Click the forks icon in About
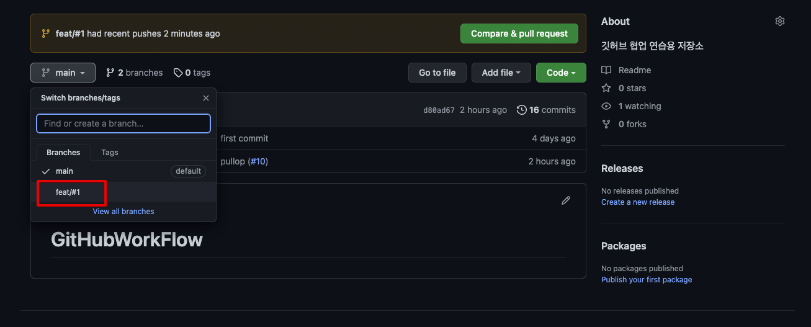This screenshot has width=811, height=327. [x=606, y=124]
